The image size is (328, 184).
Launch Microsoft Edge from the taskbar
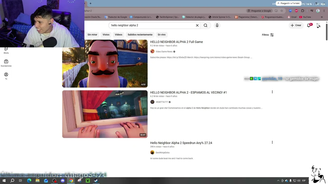pyautogui.click(x=29, y=181)
